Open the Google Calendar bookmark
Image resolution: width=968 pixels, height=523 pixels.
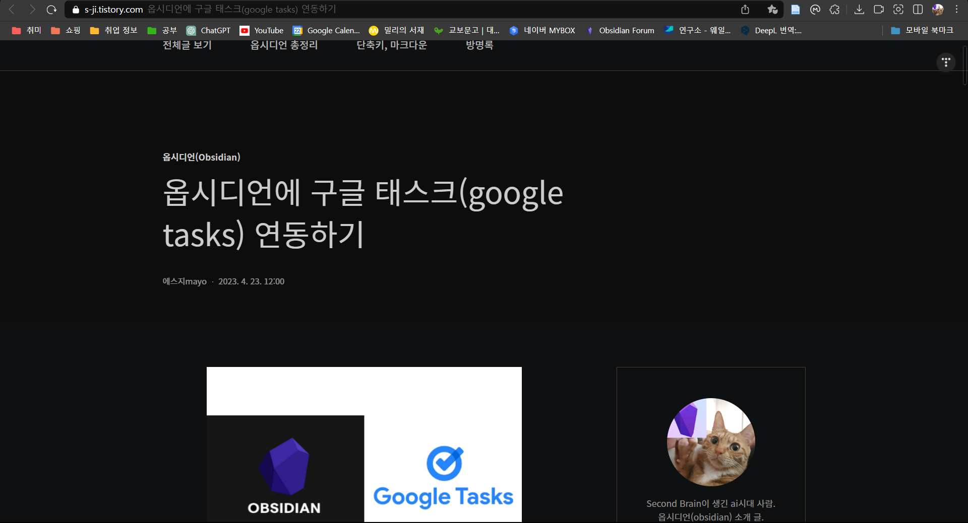click(x=326, y=30)
